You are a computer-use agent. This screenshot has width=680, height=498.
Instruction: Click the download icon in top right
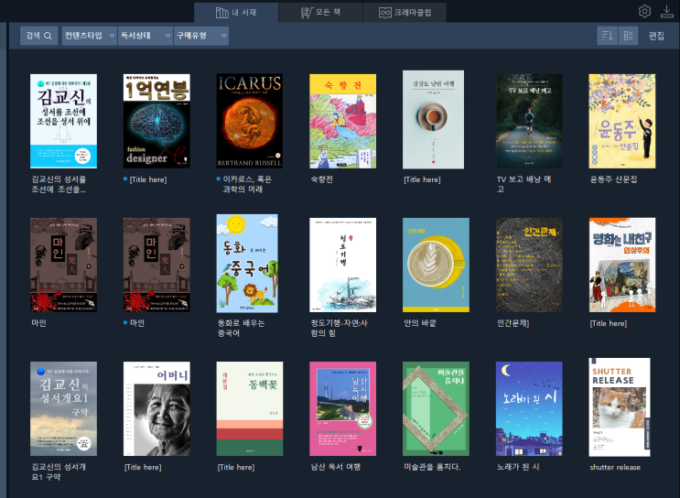coord(667,11)
